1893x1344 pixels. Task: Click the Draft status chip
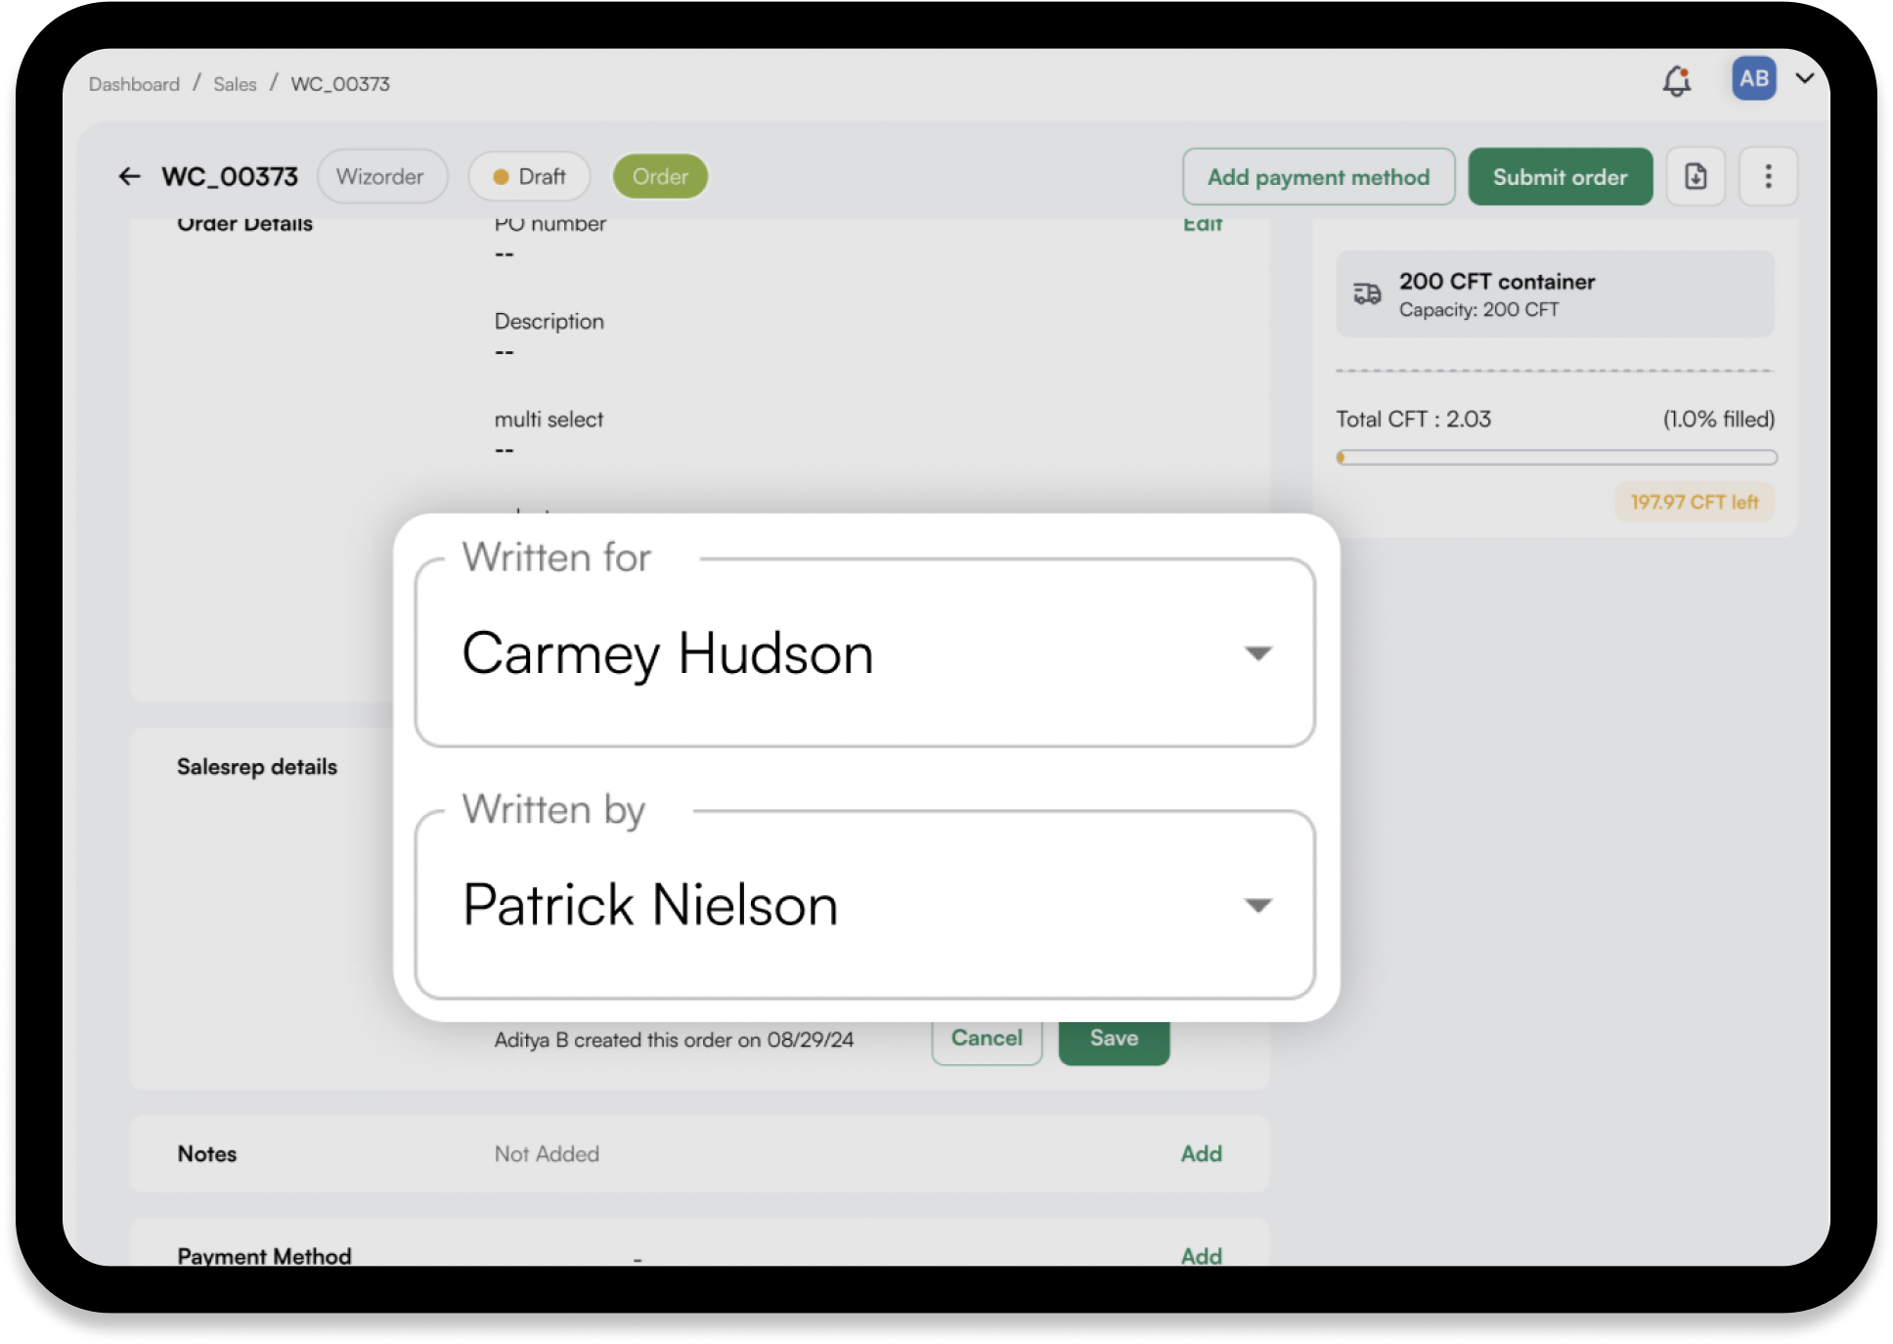529,177
